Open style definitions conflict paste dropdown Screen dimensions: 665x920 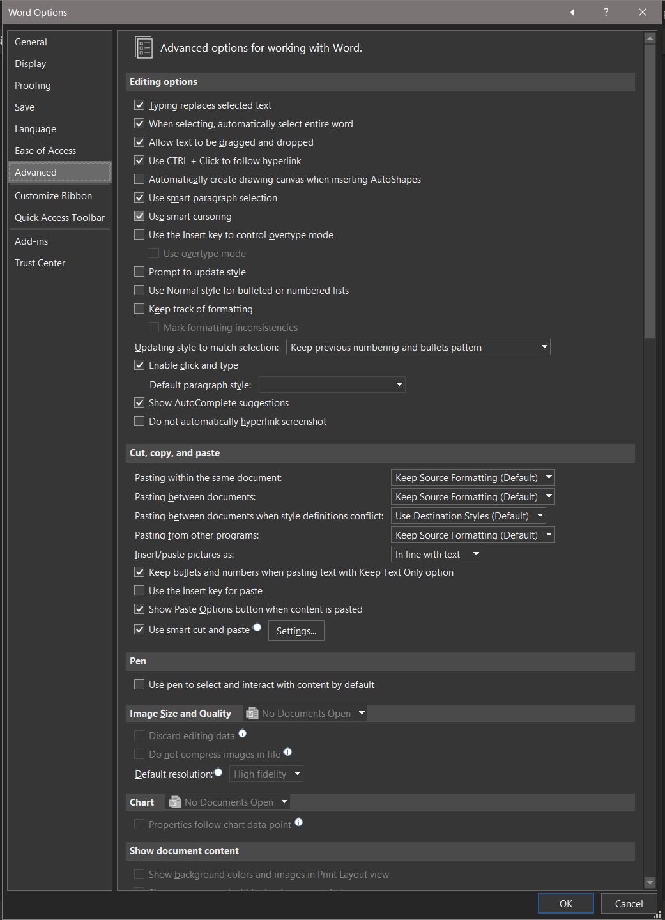[x=468, y=516]
